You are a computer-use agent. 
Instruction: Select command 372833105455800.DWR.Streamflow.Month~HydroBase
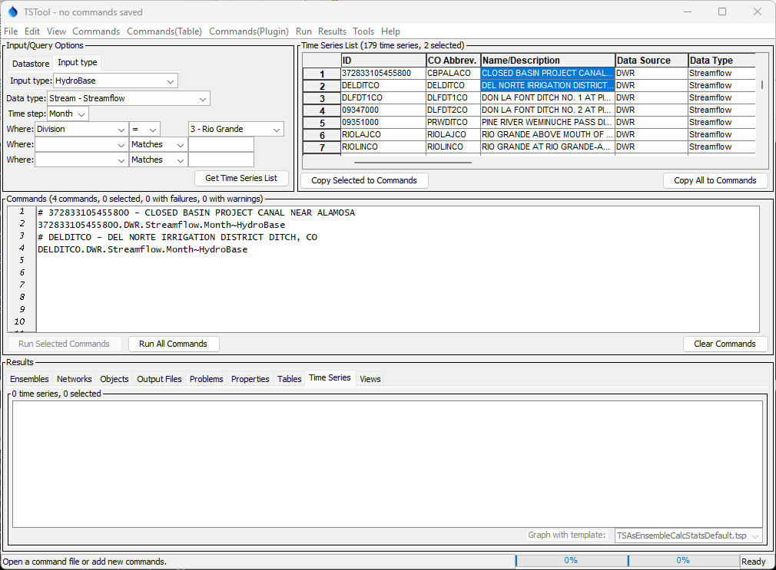point(161,225)
